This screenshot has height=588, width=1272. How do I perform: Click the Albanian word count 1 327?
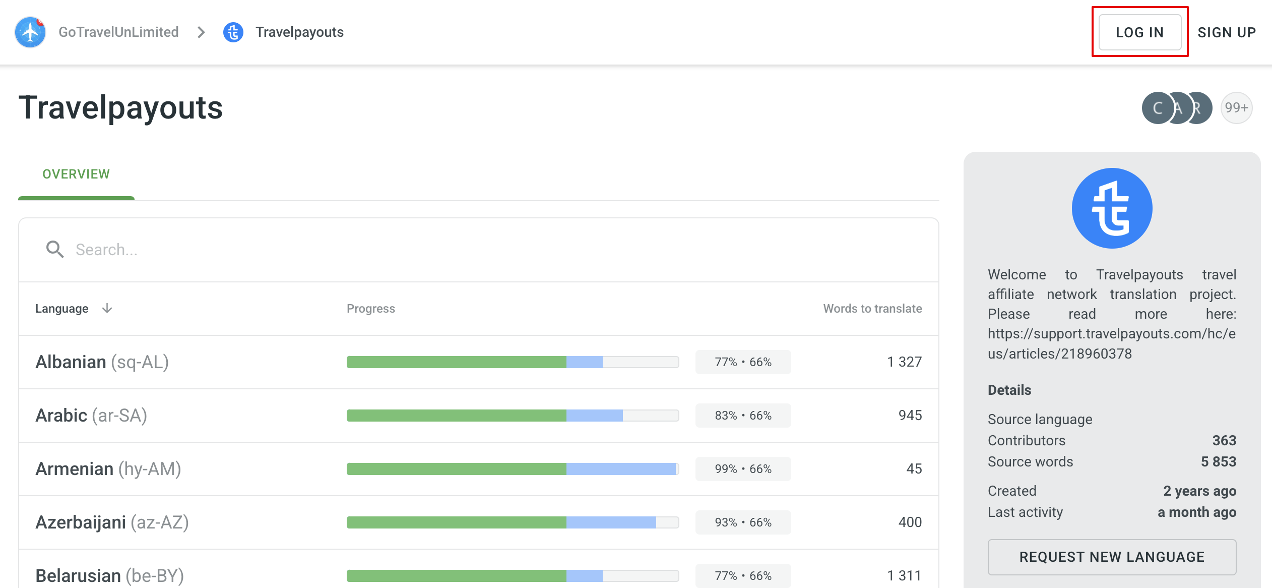pos(905,362)
